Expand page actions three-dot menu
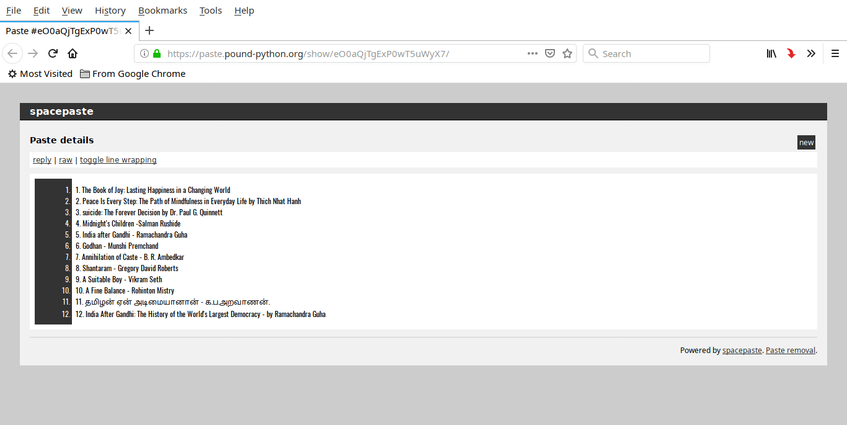This screenshot has height=425, width=847. pyautogui.click(x=532, y=53)
